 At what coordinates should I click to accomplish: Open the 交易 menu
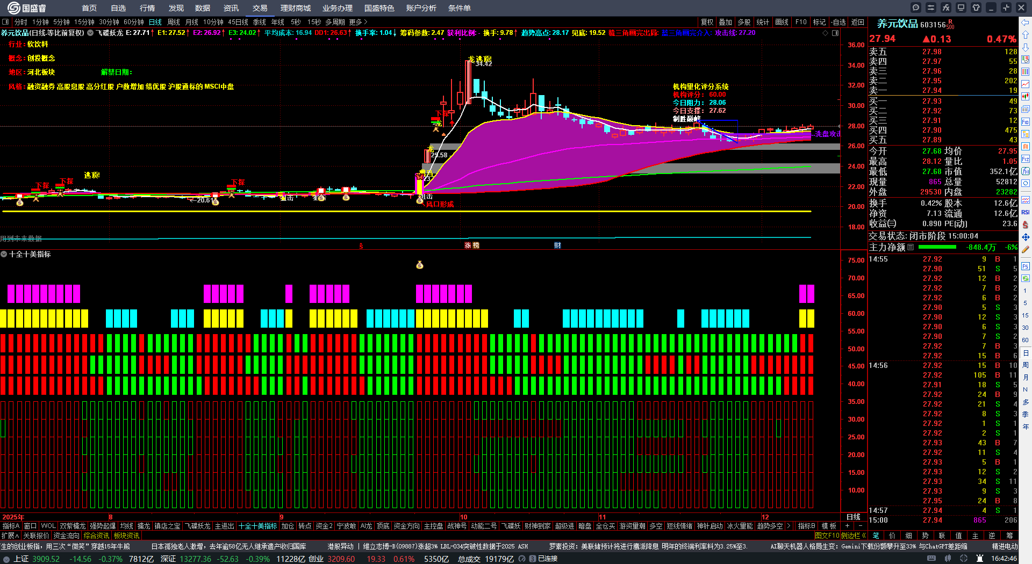260,8
